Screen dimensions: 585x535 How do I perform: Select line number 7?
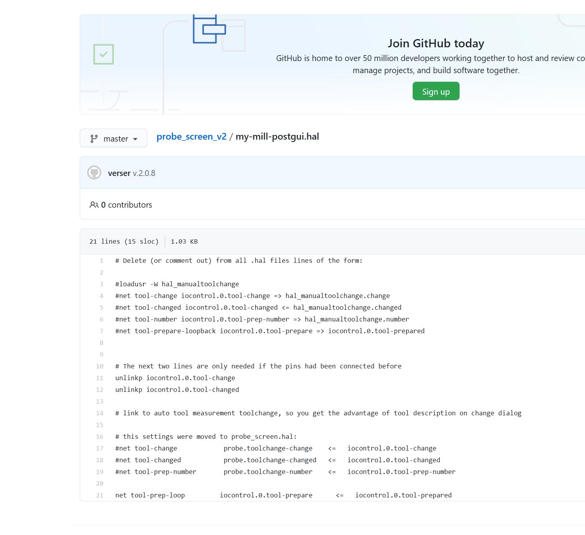[101, 331]
